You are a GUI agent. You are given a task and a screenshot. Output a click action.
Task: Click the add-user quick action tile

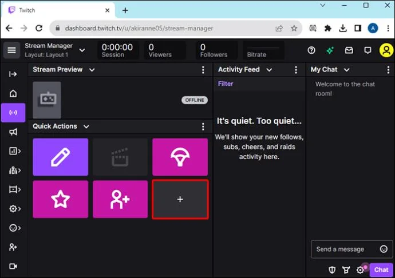click(x=120, y=199)
